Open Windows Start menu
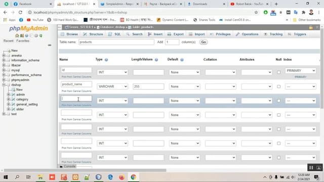Image resolution: width=324 pixels, height=182 pixels. pyautogui.click(x=6, y=177)
